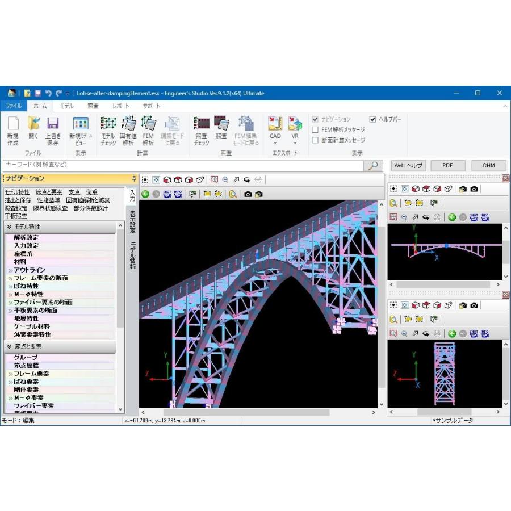Click the 新規モデルビュー icon
This screenshot has height=511, width=511.
(81, 131)
